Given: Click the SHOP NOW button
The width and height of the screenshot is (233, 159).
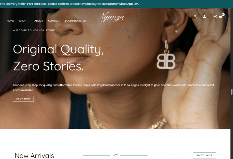Looking at the screenshot, I should 23,99.
